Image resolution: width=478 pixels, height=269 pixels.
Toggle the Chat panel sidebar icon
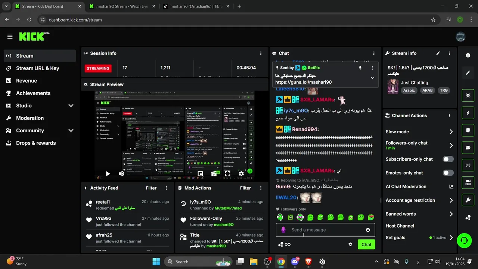[468, 148]
